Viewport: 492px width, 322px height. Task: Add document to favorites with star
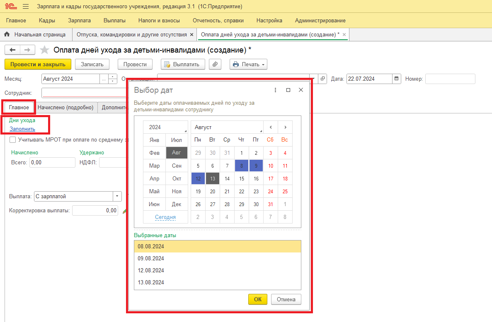pos(44,50)
